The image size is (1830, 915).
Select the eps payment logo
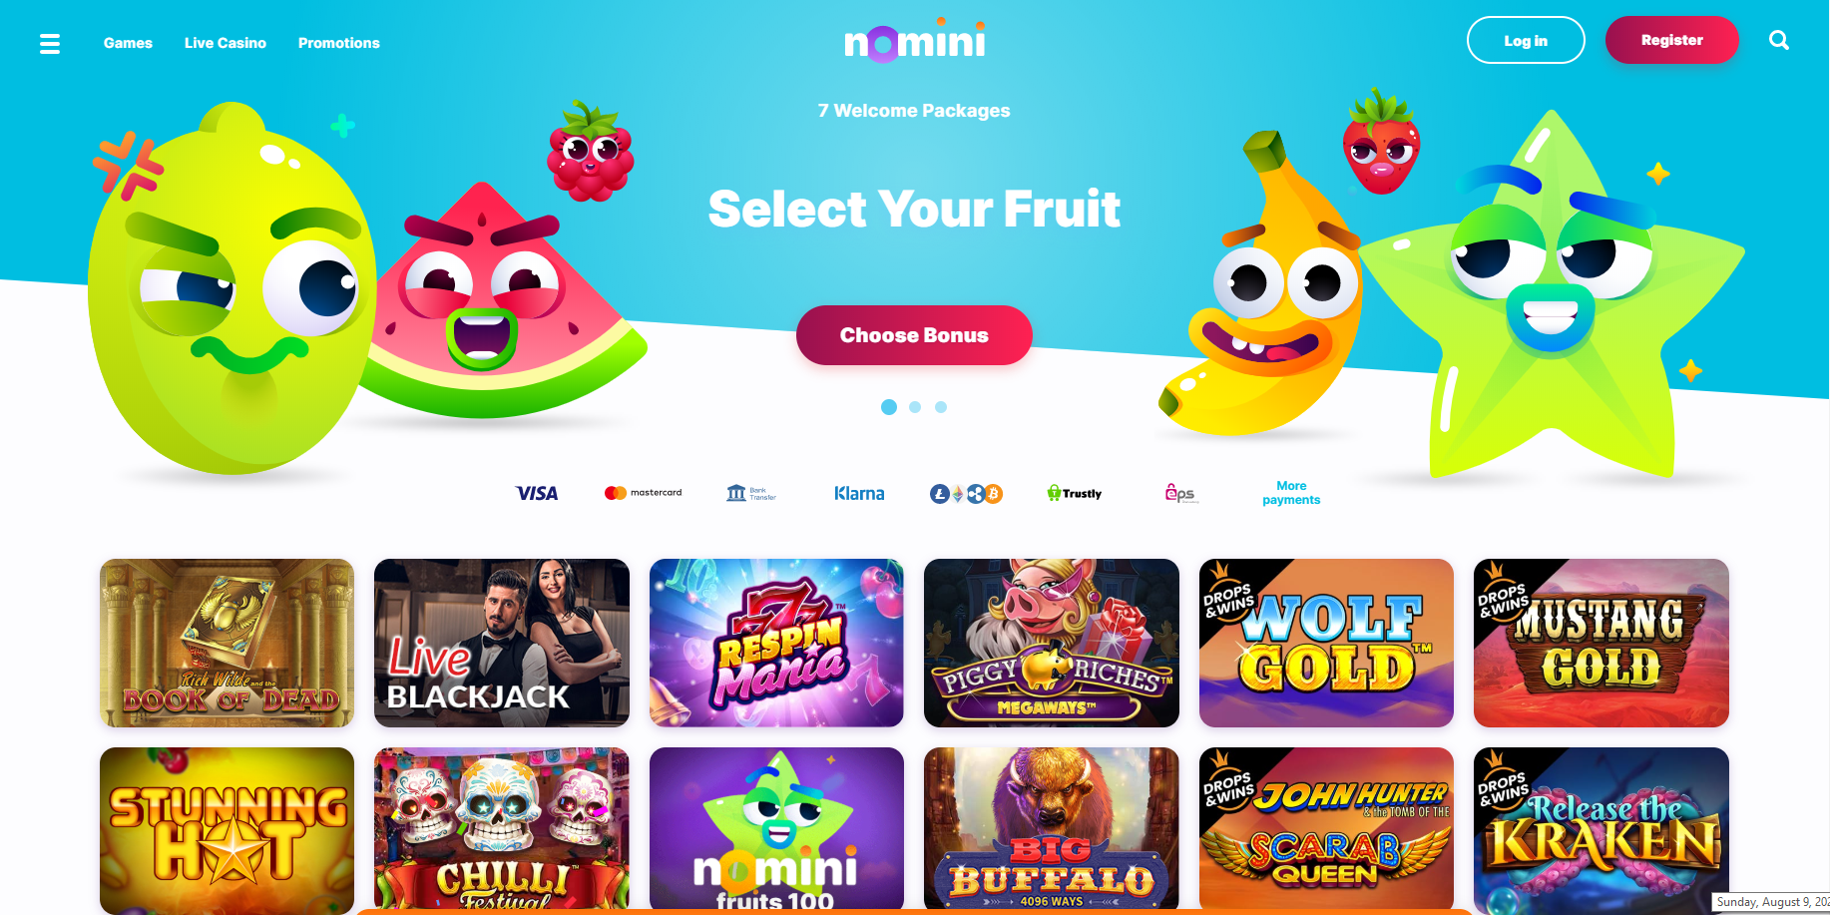click(x=1181, y=493)
